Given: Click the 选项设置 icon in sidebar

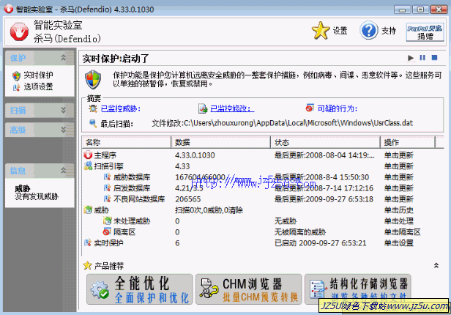Looking at the screenshot, I should (16, 87).
